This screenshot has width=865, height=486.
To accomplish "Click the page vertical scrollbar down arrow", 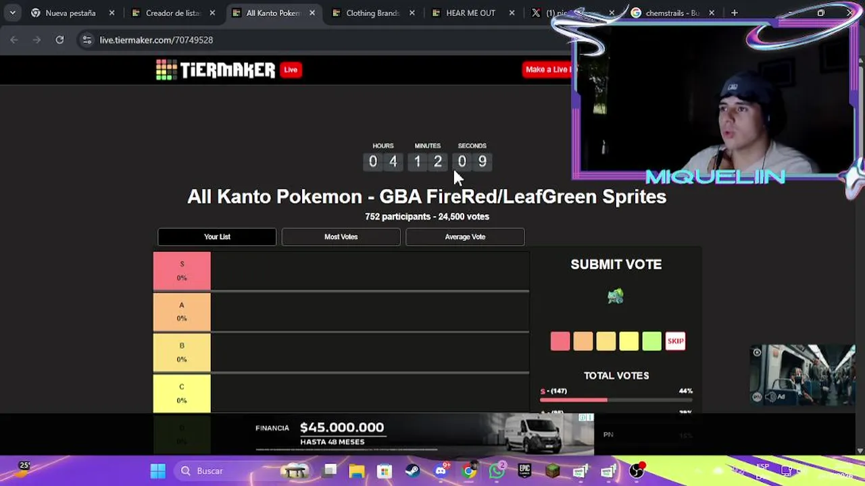I will (860, 450).
